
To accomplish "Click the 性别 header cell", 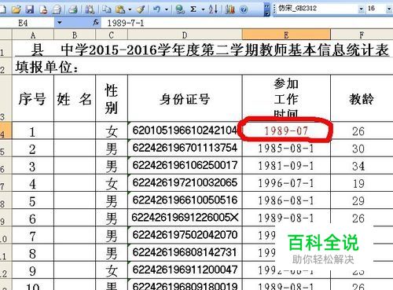I will [112, 99].
